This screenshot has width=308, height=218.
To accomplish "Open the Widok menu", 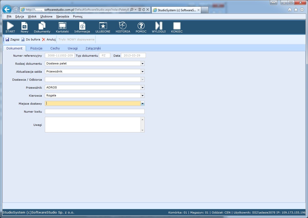I will tap(32, 16).
